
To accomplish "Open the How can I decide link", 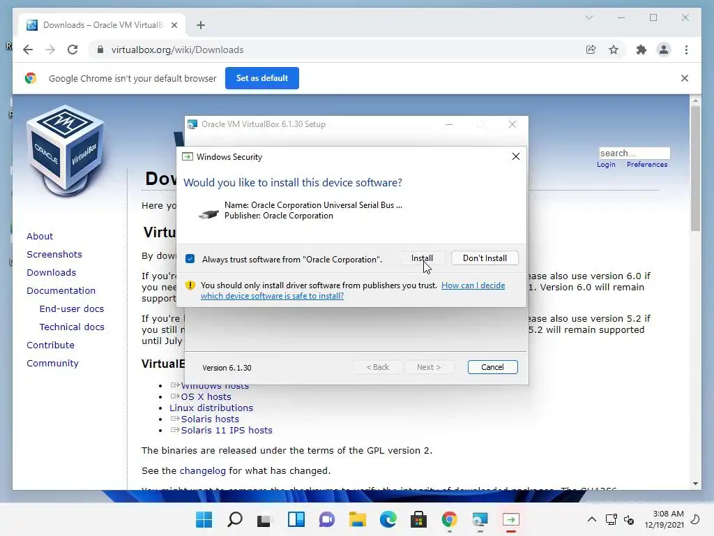I will coord(473,285).
